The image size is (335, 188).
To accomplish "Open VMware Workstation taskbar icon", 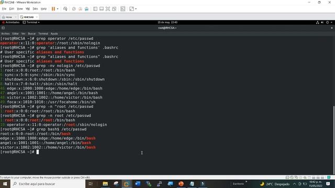I will 127,184.
